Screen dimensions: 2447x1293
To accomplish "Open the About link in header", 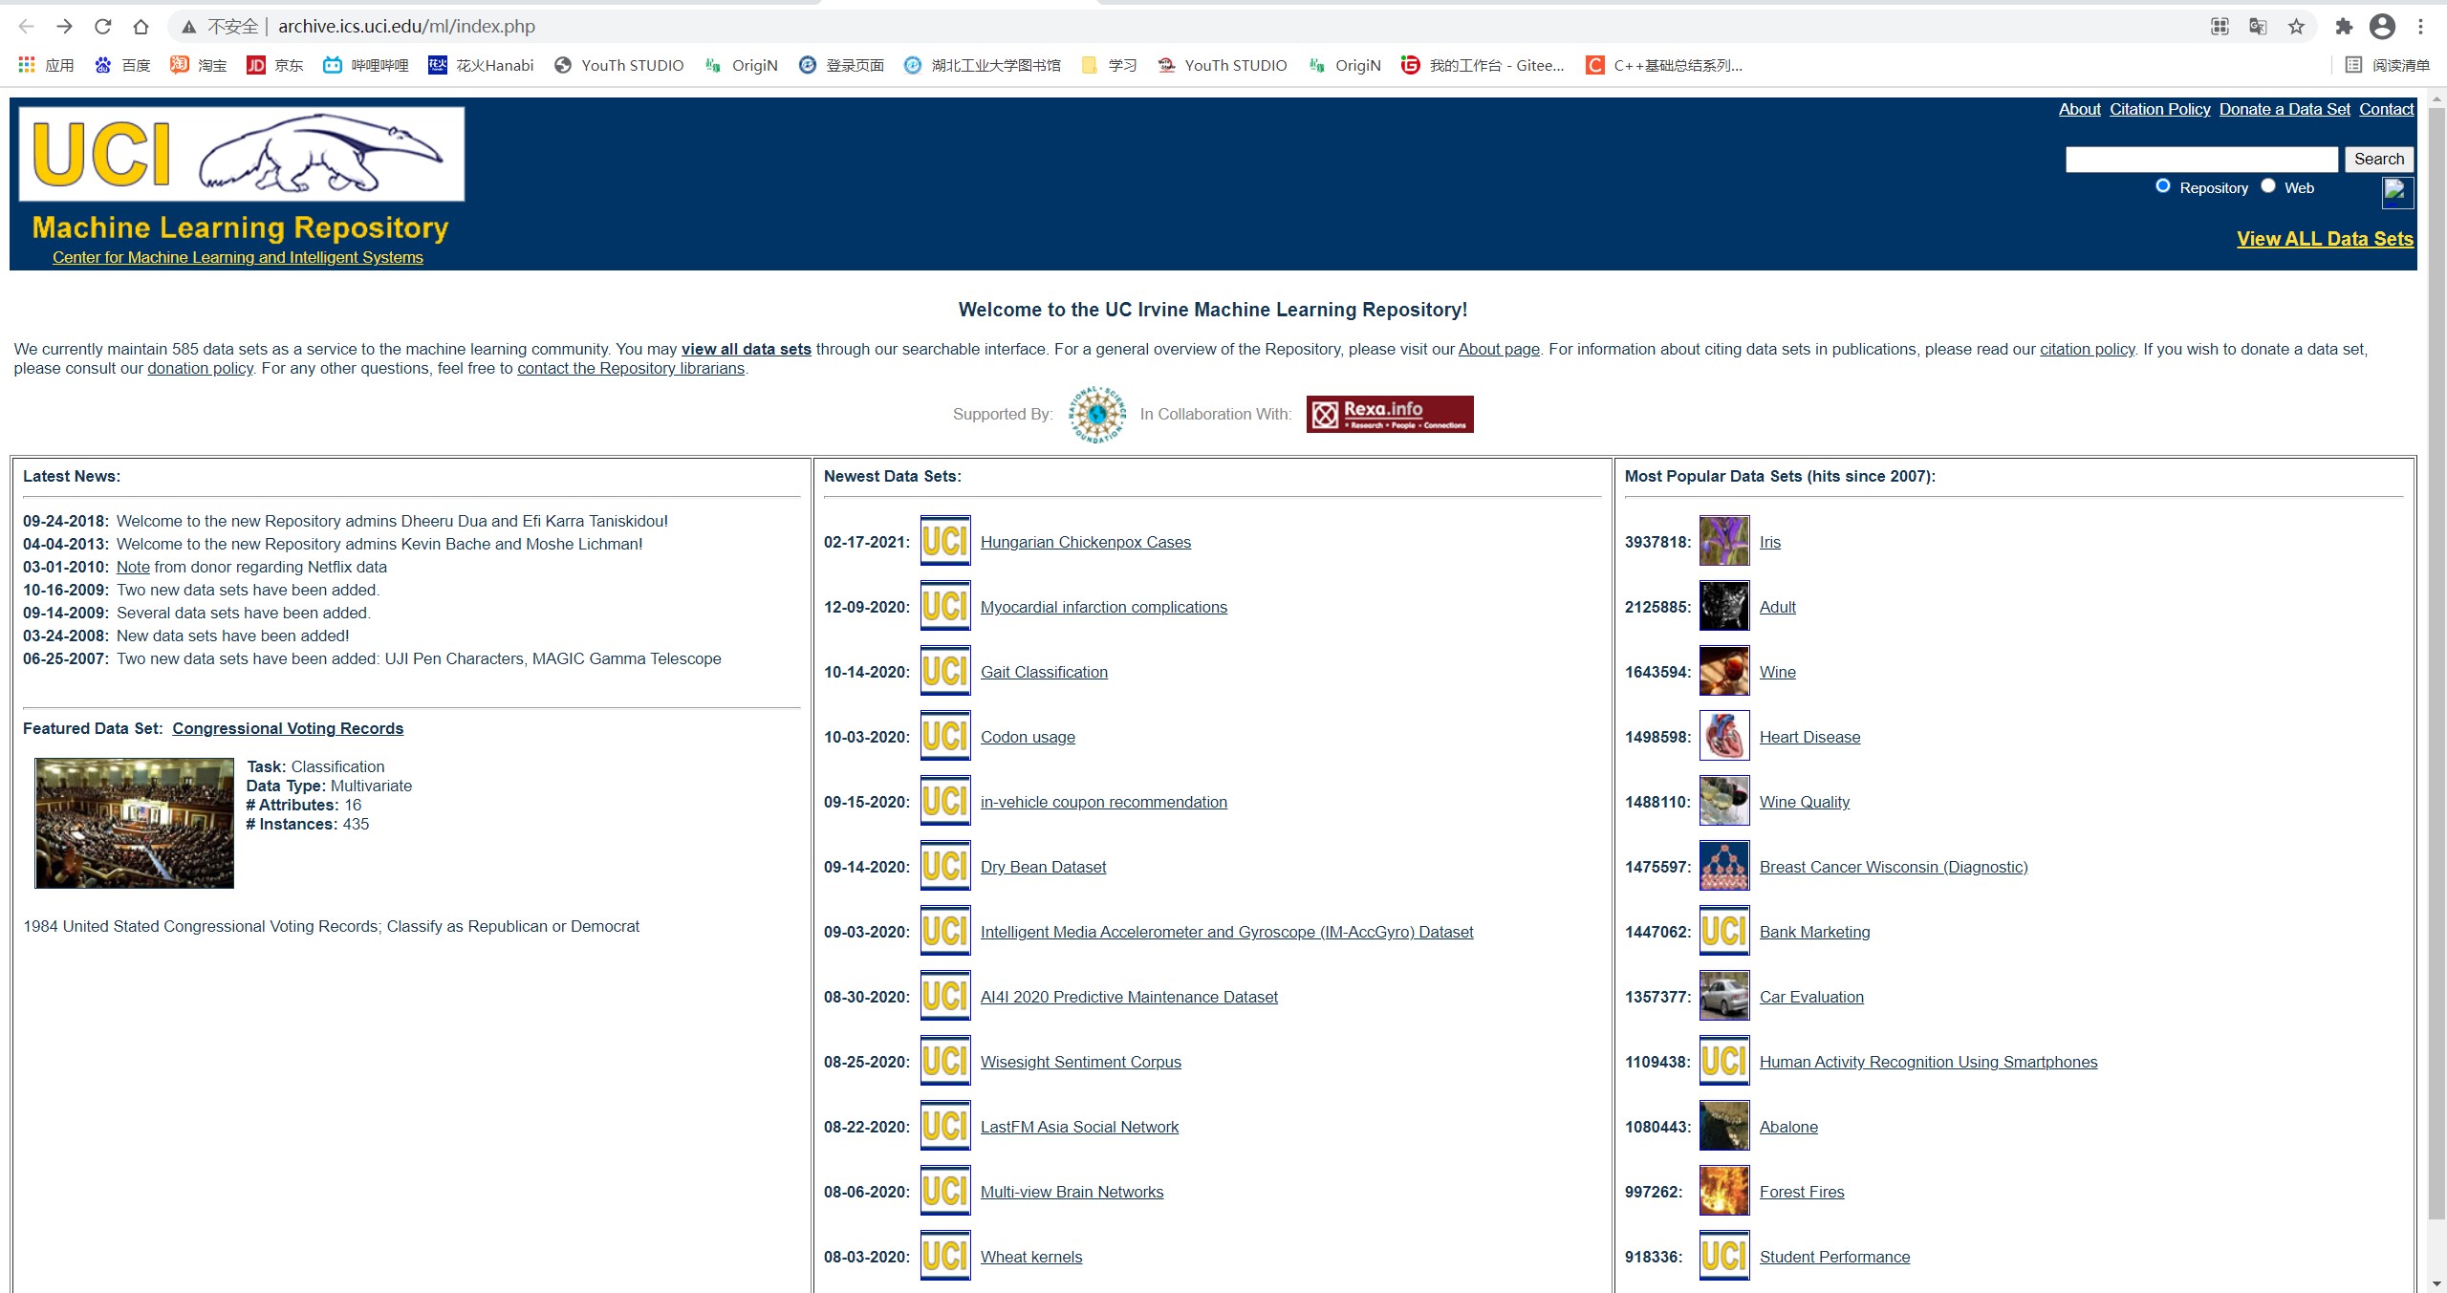I will (2079, 109).
